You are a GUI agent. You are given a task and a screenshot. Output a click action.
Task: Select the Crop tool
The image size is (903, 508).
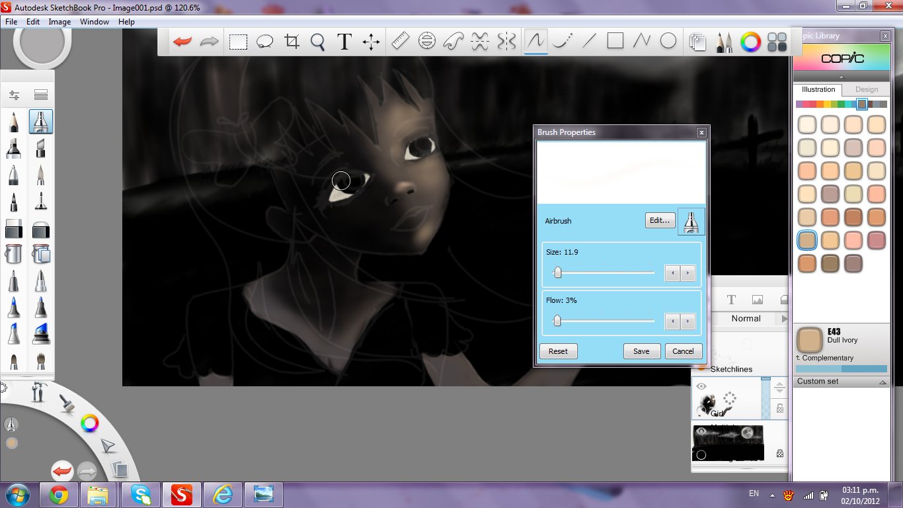(292, 42)
